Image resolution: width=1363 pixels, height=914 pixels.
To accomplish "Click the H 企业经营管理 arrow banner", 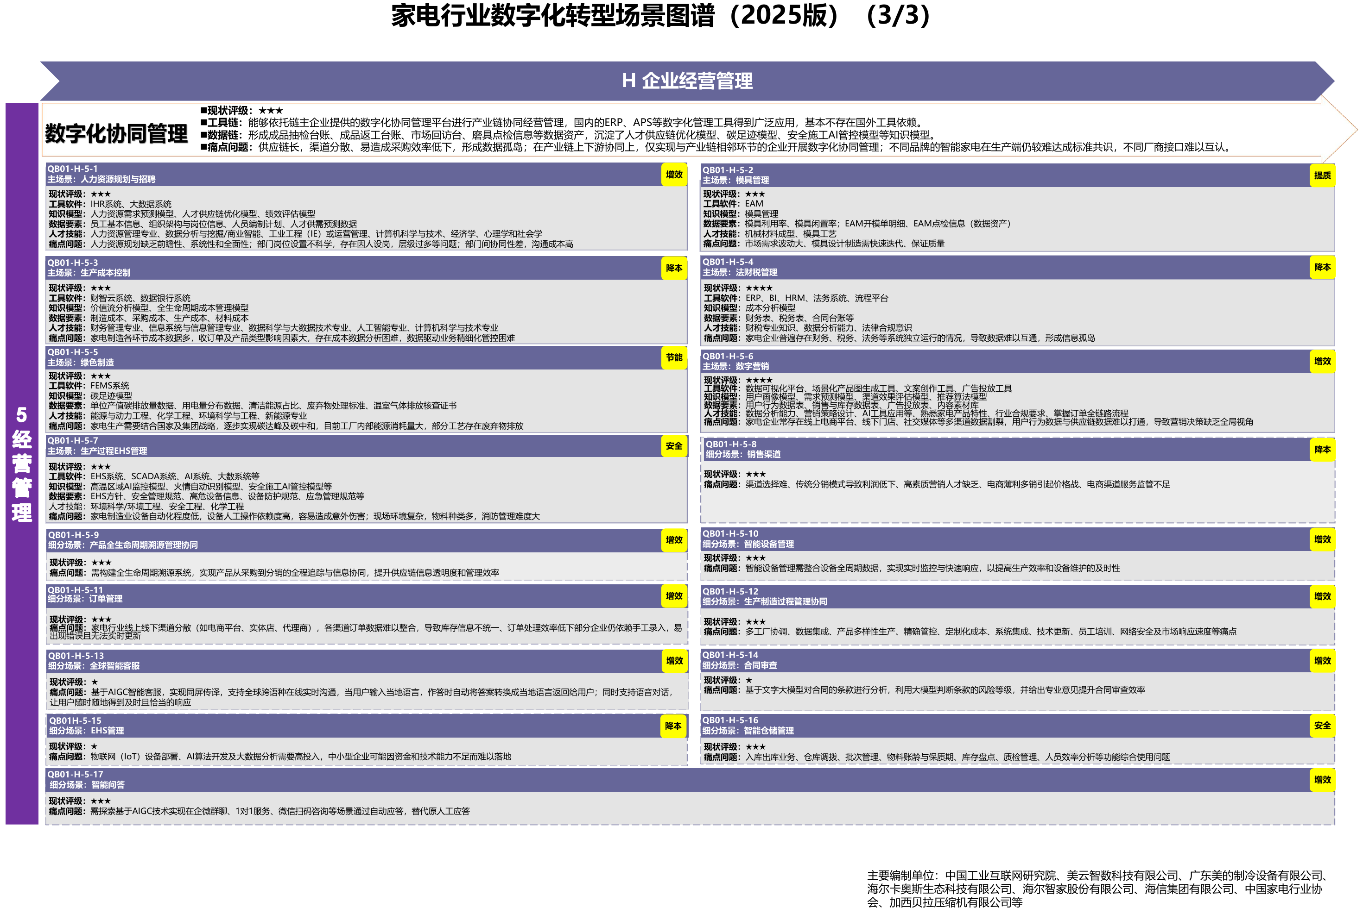I will click(687, 81).
